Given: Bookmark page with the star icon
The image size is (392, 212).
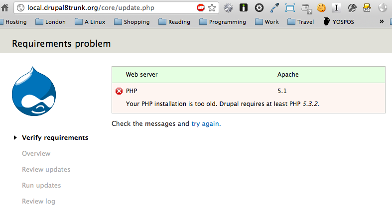Looking at the screenshot, I should pos(212,8).
